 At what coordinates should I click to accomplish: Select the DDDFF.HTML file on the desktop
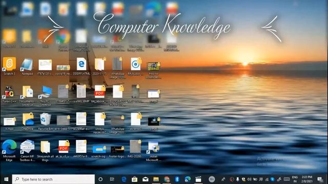[x=81, y=66]
